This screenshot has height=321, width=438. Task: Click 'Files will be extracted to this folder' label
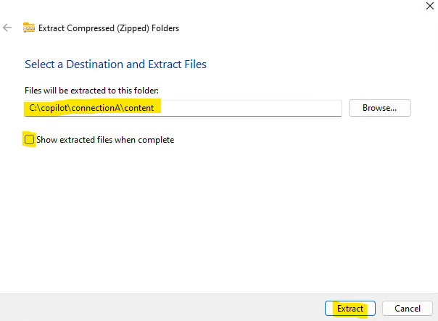(91, 91)
